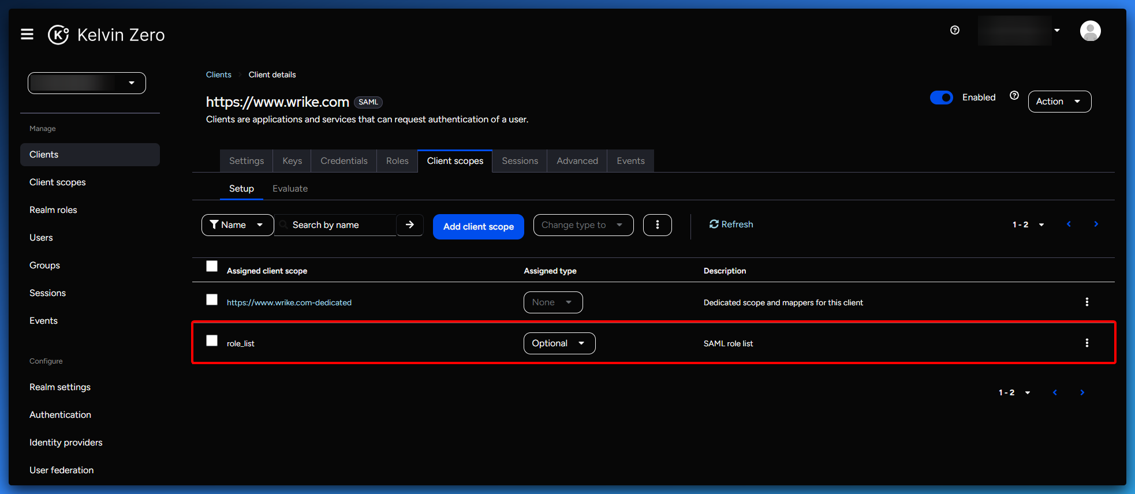The width and height of the screenshot is (1135, 494).
Task: Switch to the Sessions tab
Action: click(x=520, y=161)
